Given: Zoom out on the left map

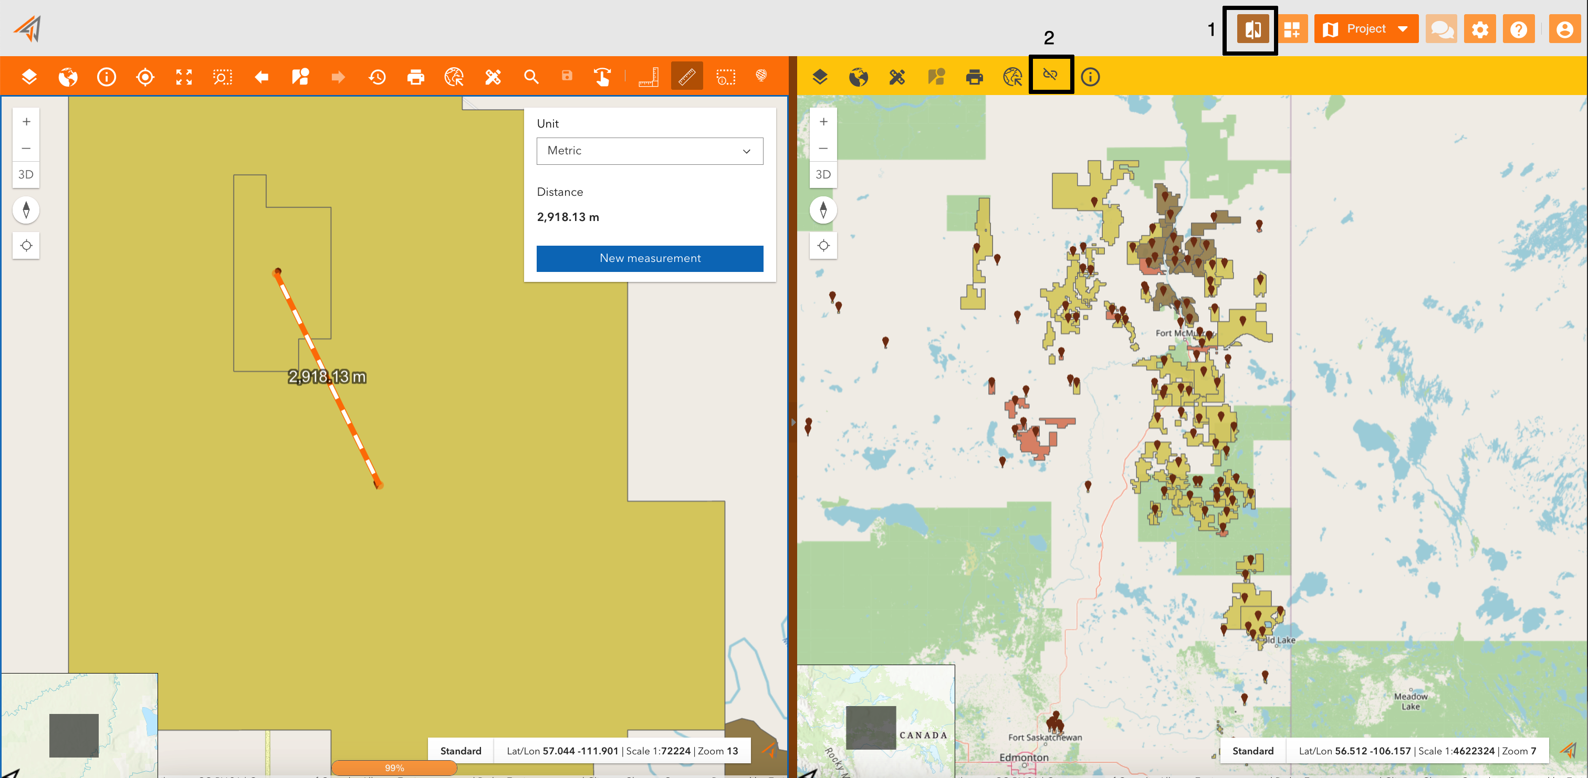Looking at the screenshot, I should tap(26, 148).
